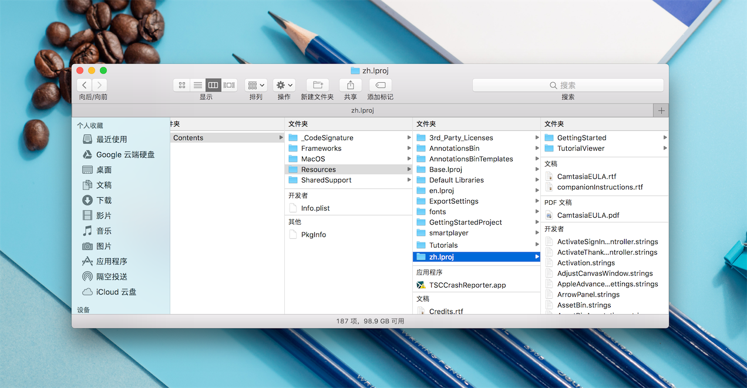The image size is (747, 388).
Task: Create a new folder with 新建文件夹 button
Action: pos(318,85)
